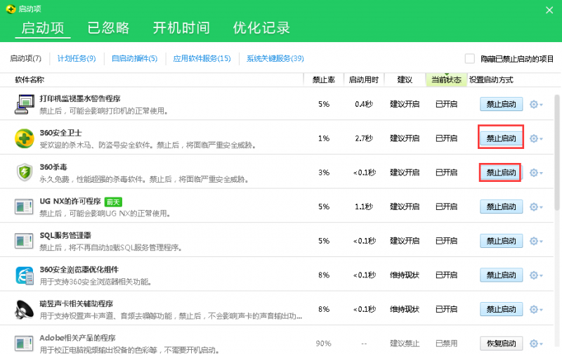The image size is (562, 354).
Task: Open the 系统关键服务(39) sub-tab
Action: coord(275,58)
